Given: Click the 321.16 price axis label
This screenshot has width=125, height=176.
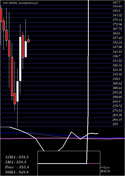Looking at the screenshot, I should tap(117, 70).
